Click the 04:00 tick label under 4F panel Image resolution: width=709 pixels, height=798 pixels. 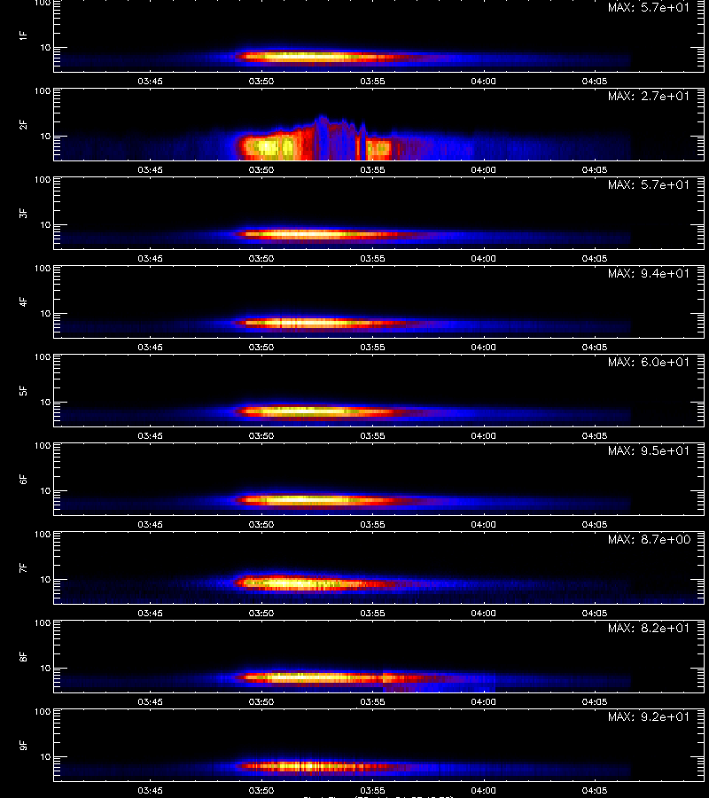coord(483,347)
